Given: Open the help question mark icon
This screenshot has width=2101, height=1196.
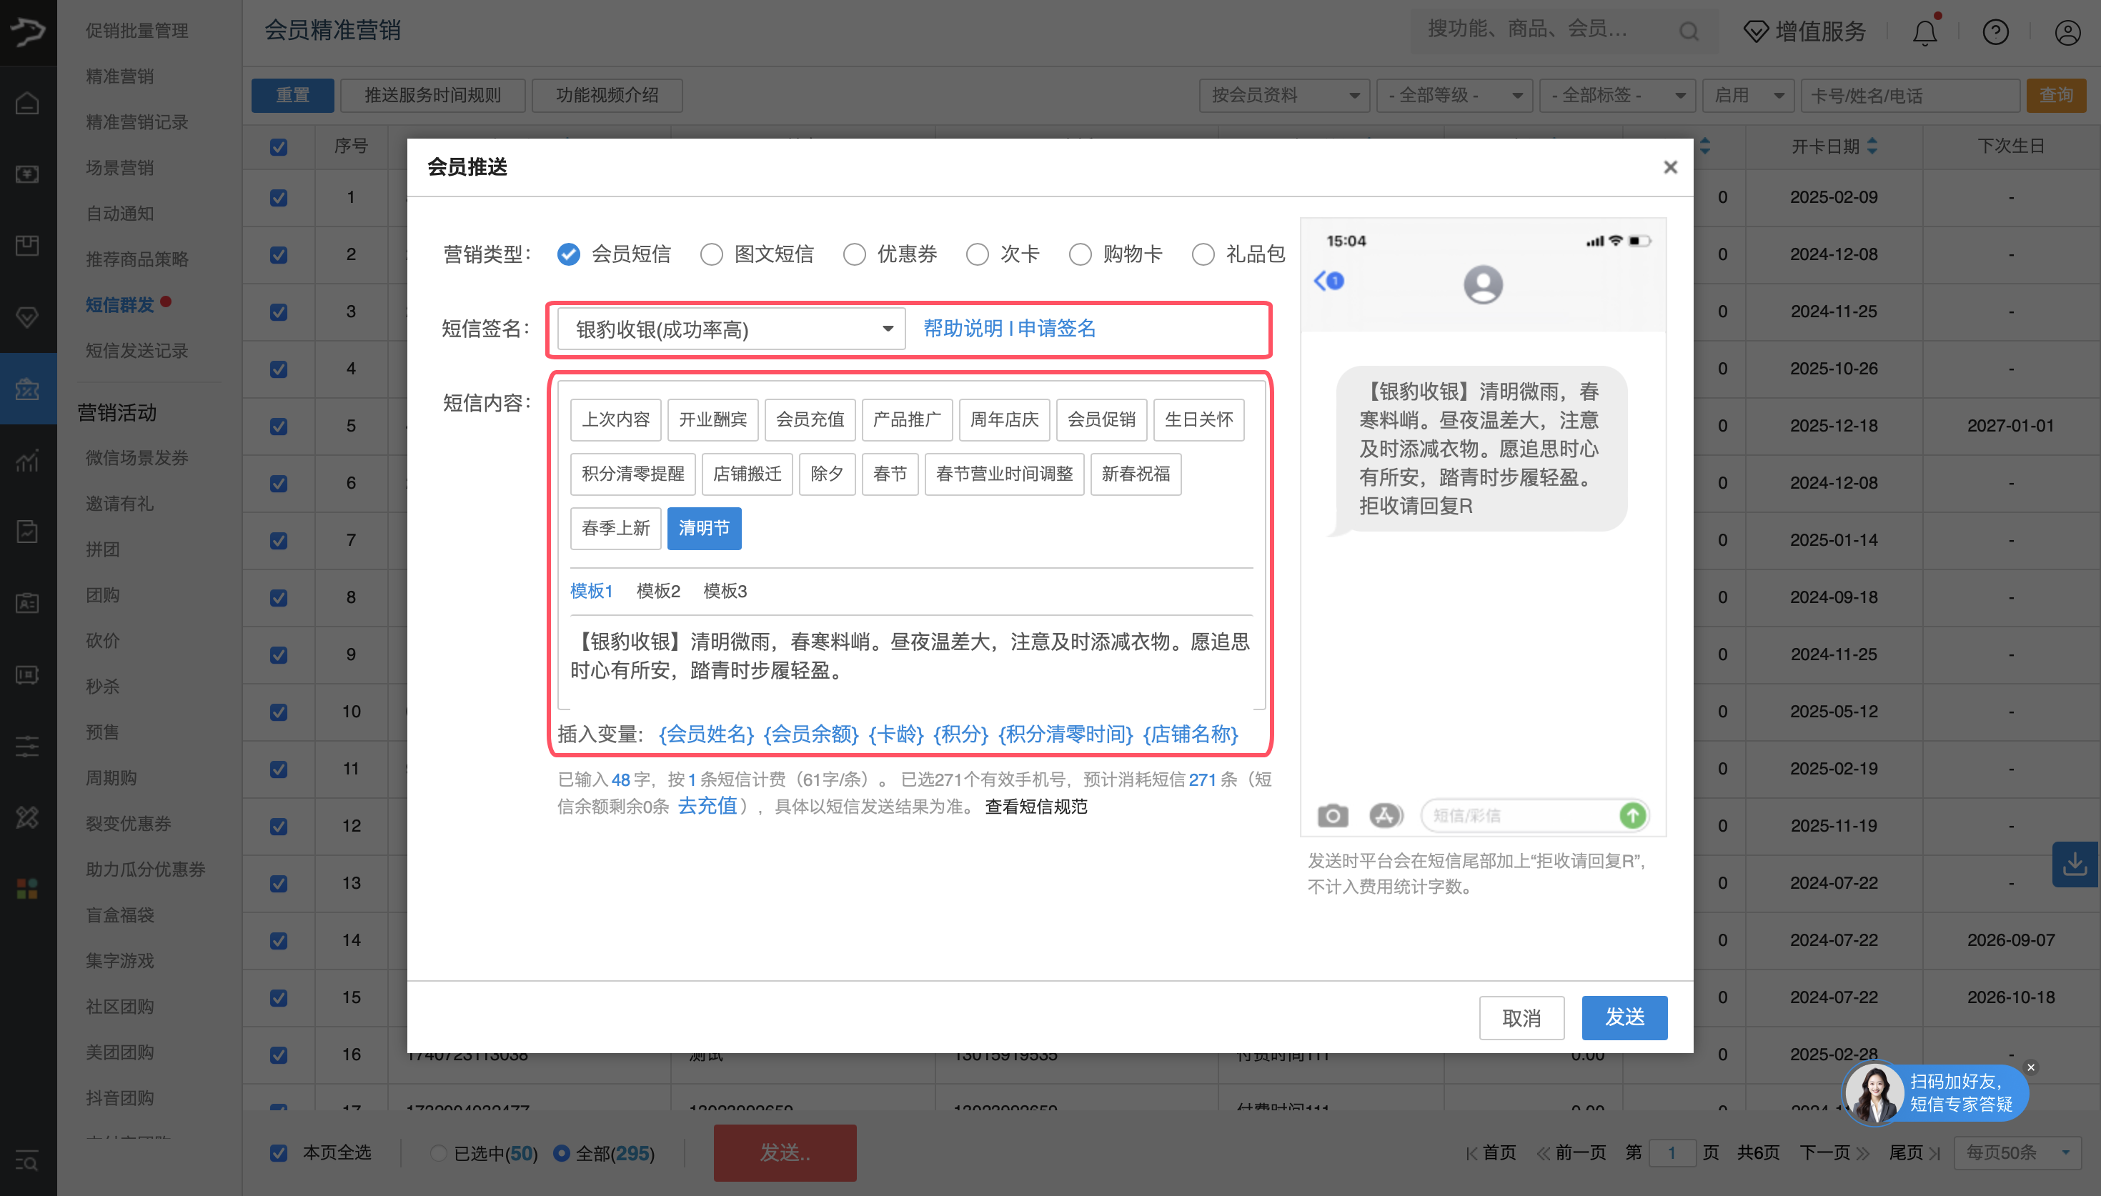Looking at the screenshot, I should [1995, 33].
